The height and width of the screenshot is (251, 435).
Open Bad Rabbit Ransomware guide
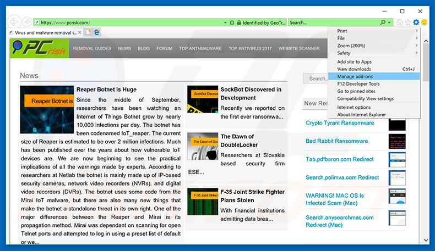[337, 141]
